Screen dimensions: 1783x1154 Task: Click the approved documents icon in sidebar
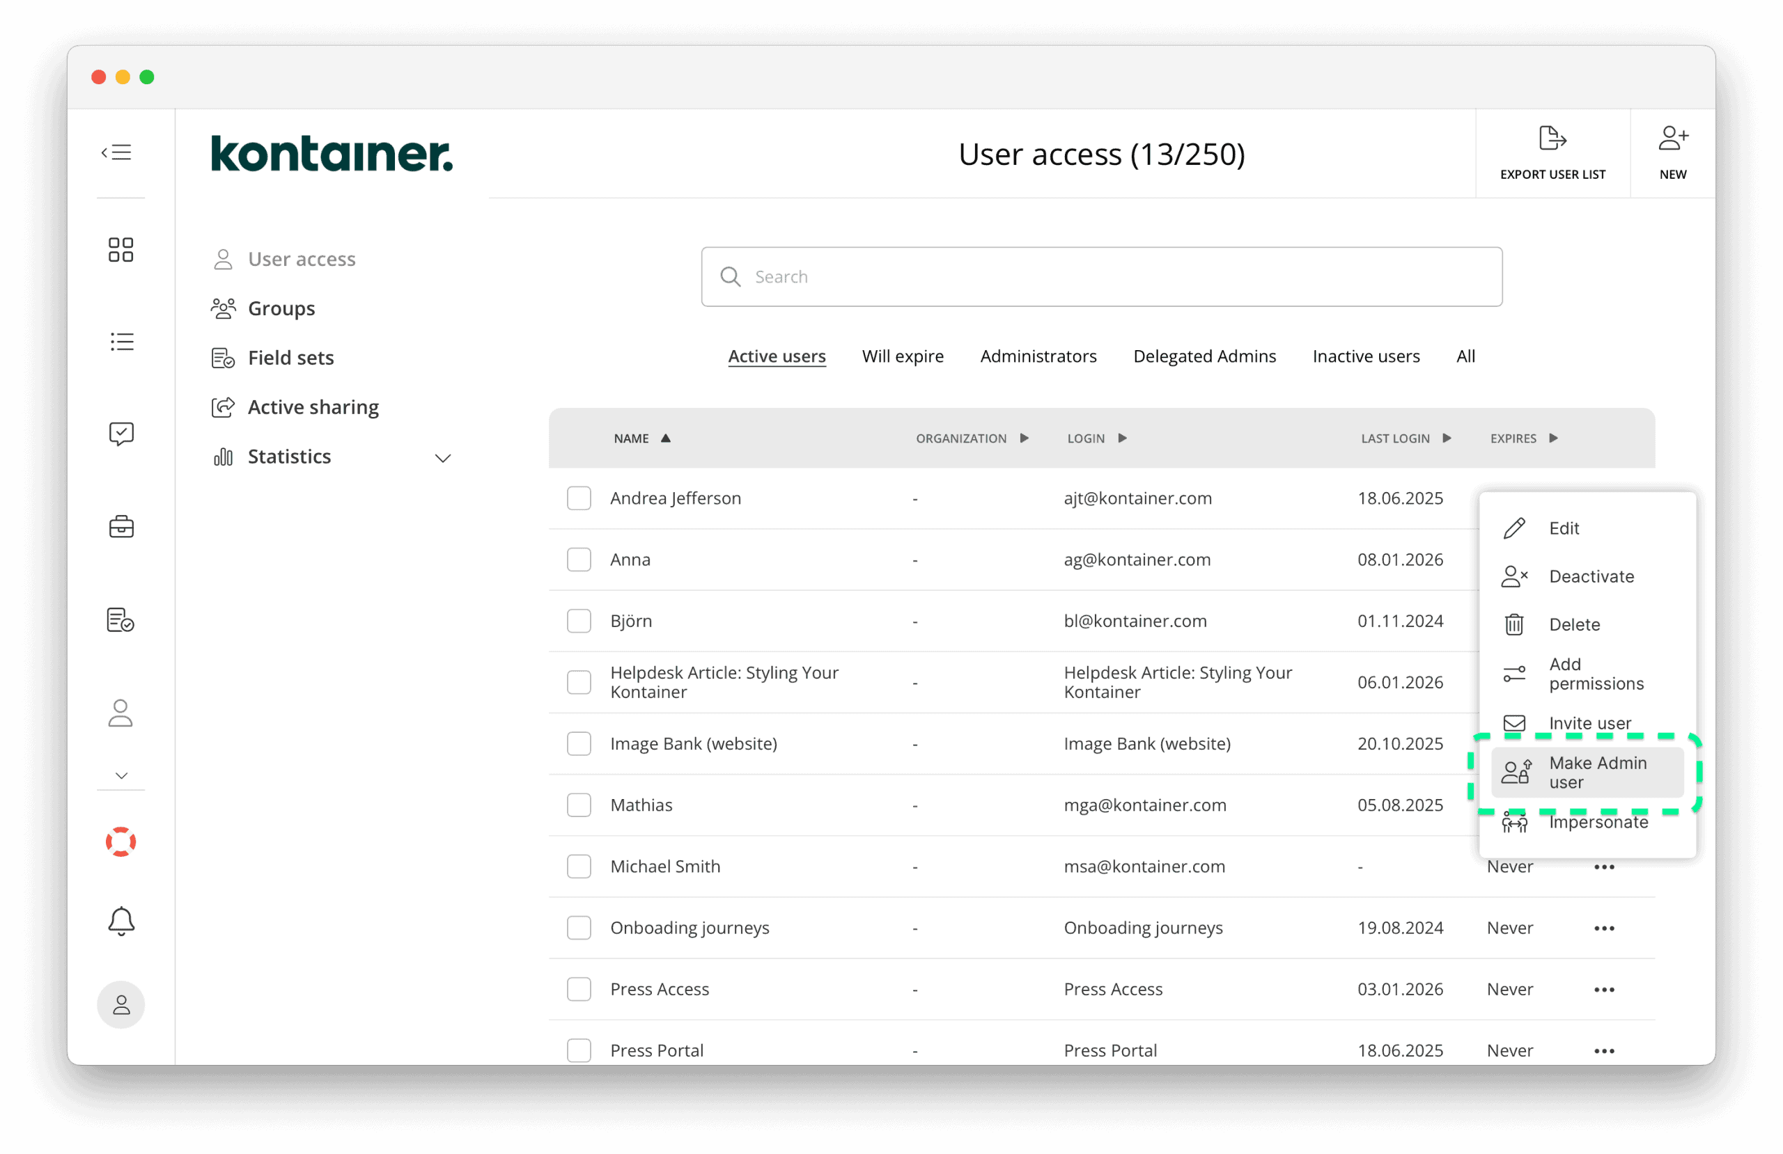click(x=120, y=619)
